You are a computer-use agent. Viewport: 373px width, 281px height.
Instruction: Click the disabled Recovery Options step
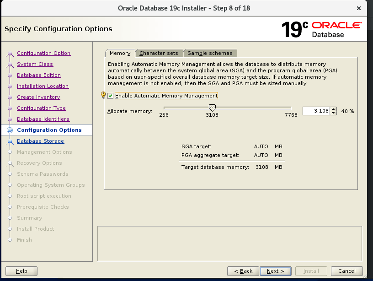click(x=39, y=163)
